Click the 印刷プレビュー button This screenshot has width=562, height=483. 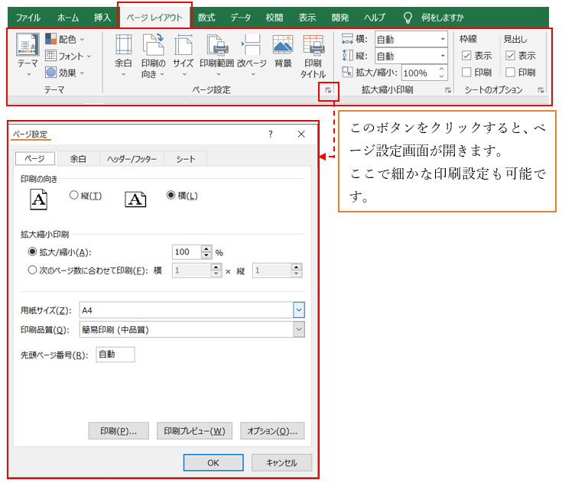194,431
